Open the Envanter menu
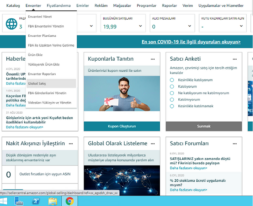The image size is (253, 206). coord(33,6)
